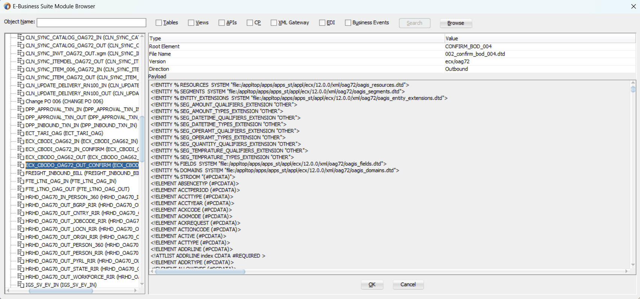Click the icon beside ECX_CBODI_OAG62_IN
This screenshot has height=299, width=640.
[x=21, y=141]
